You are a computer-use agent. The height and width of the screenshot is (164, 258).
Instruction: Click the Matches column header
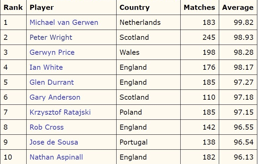click(199, 7)
